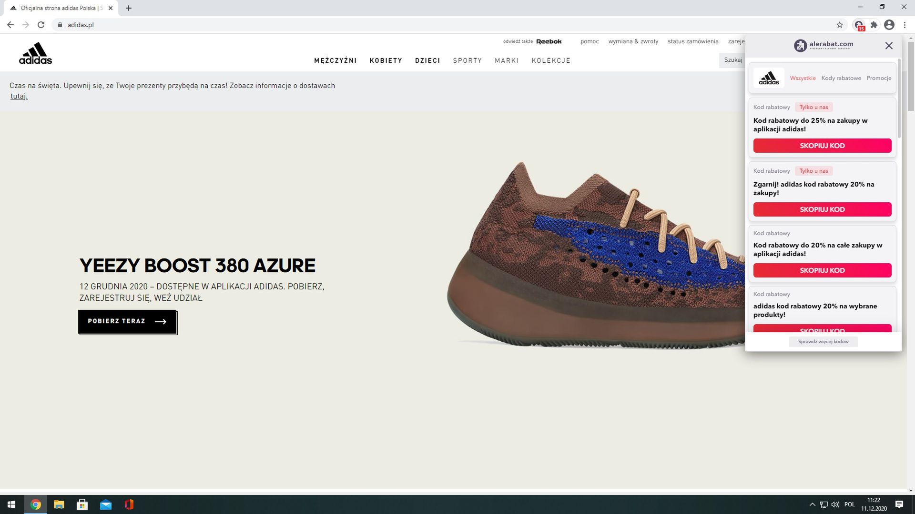Open the MĘŻCZYŹNI navigation menu
The width and height of the screenshot is (915, 514).
click(335, 60)
